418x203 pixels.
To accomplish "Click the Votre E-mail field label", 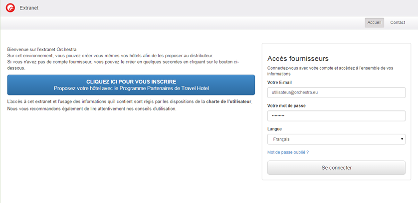I will (279, 82).
